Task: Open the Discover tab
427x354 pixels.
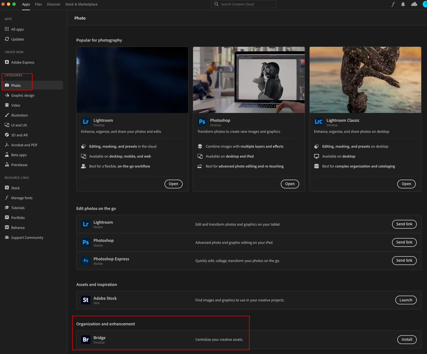Action: 53,4
